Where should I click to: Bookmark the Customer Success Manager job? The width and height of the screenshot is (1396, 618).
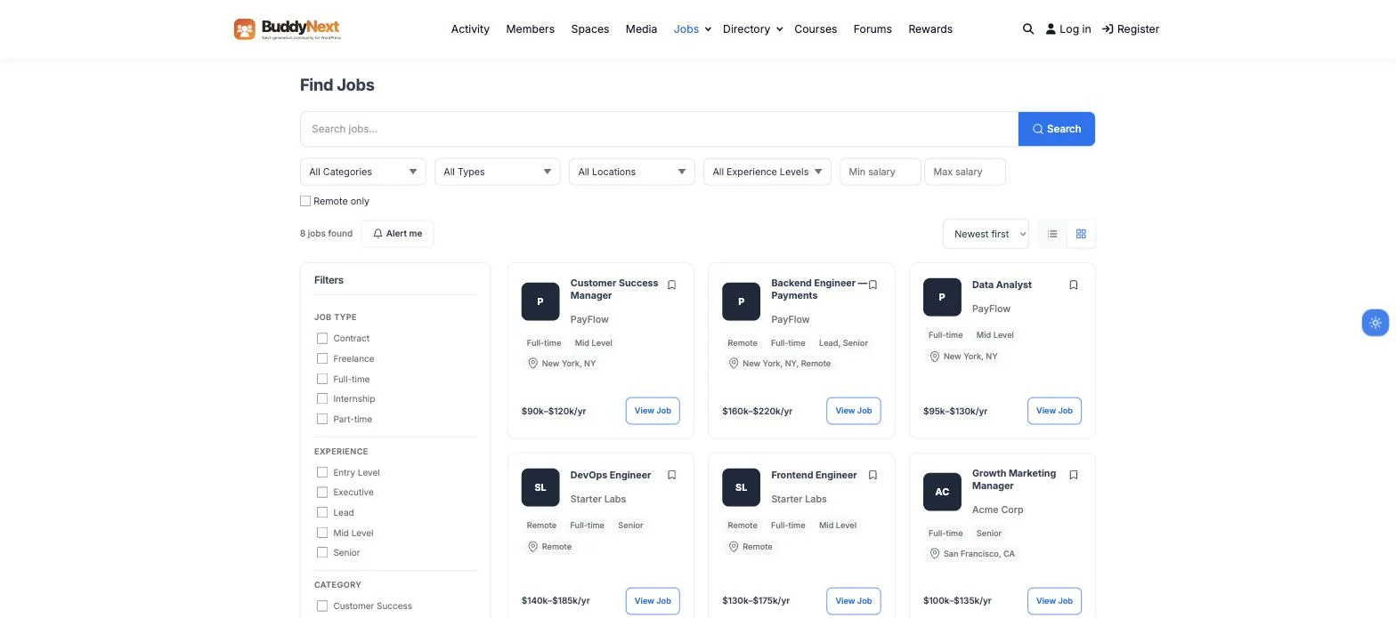tap(672, 285)
